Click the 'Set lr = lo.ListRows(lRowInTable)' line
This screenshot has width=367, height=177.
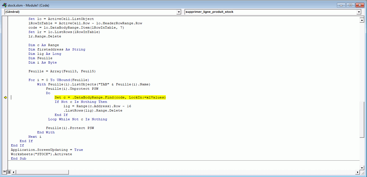point(64,32)
